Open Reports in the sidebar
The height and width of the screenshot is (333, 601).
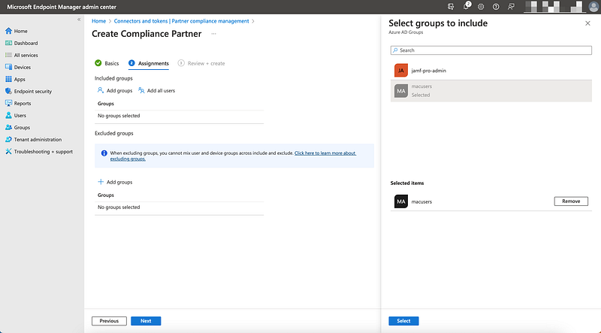pyautogui.click(x=18, y=103)
